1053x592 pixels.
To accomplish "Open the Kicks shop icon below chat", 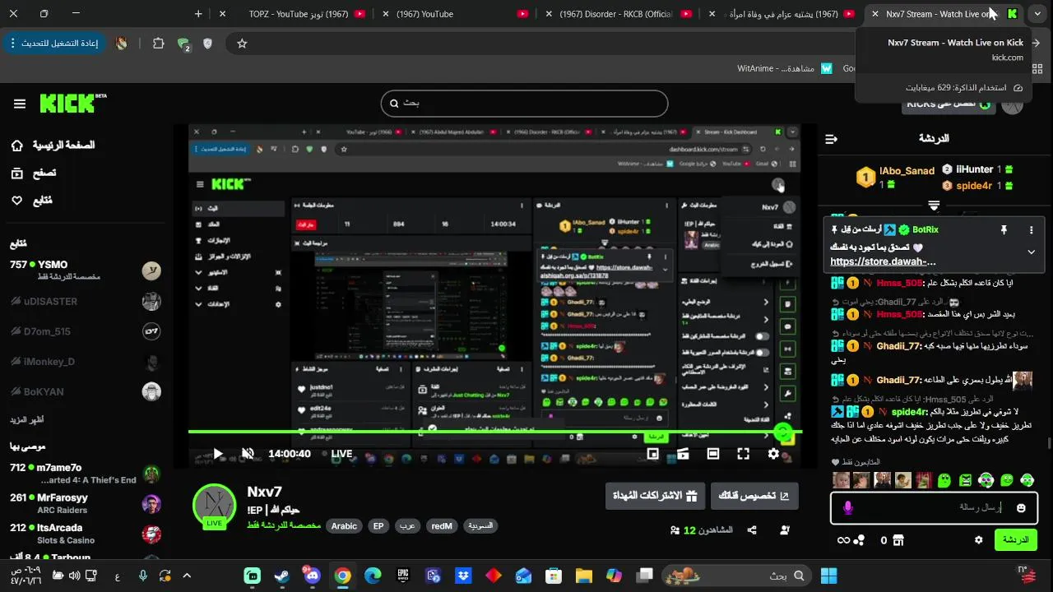I will click(x=898, y=540).
